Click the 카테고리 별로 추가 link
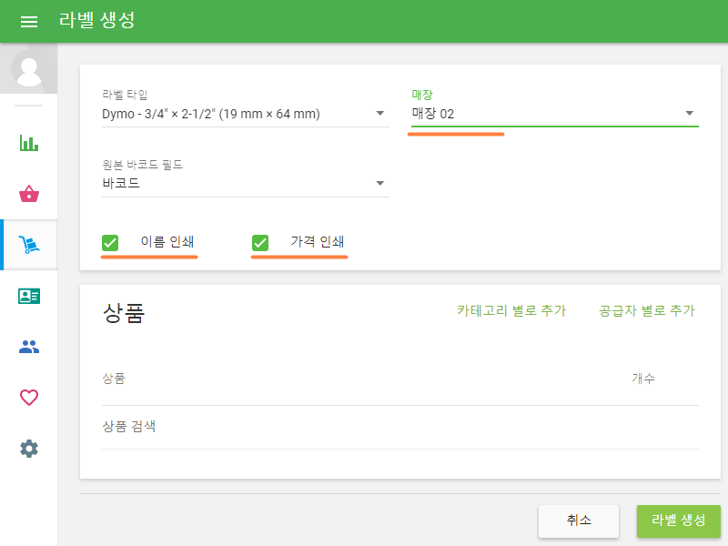 click(x=511, y=310)
